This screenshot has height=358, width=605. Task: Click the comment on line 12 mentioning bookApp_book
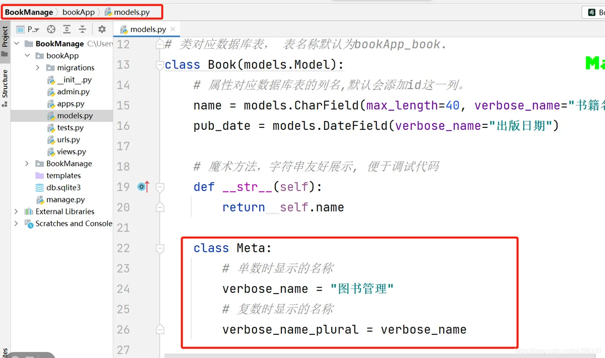click(x=306, y=45)
